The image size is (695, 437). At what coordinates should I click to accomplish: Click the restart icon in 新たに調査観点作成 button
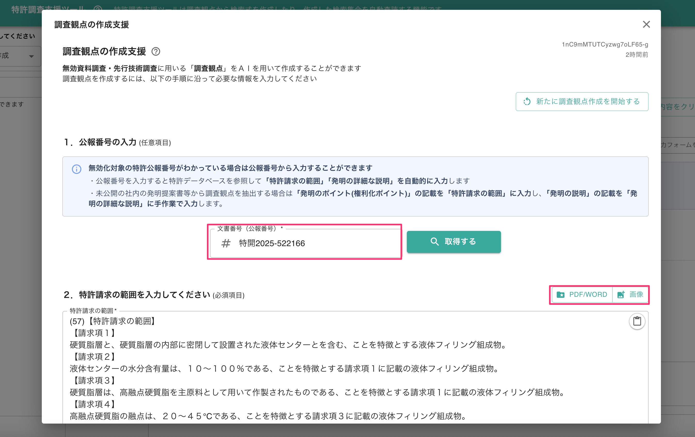527,102
